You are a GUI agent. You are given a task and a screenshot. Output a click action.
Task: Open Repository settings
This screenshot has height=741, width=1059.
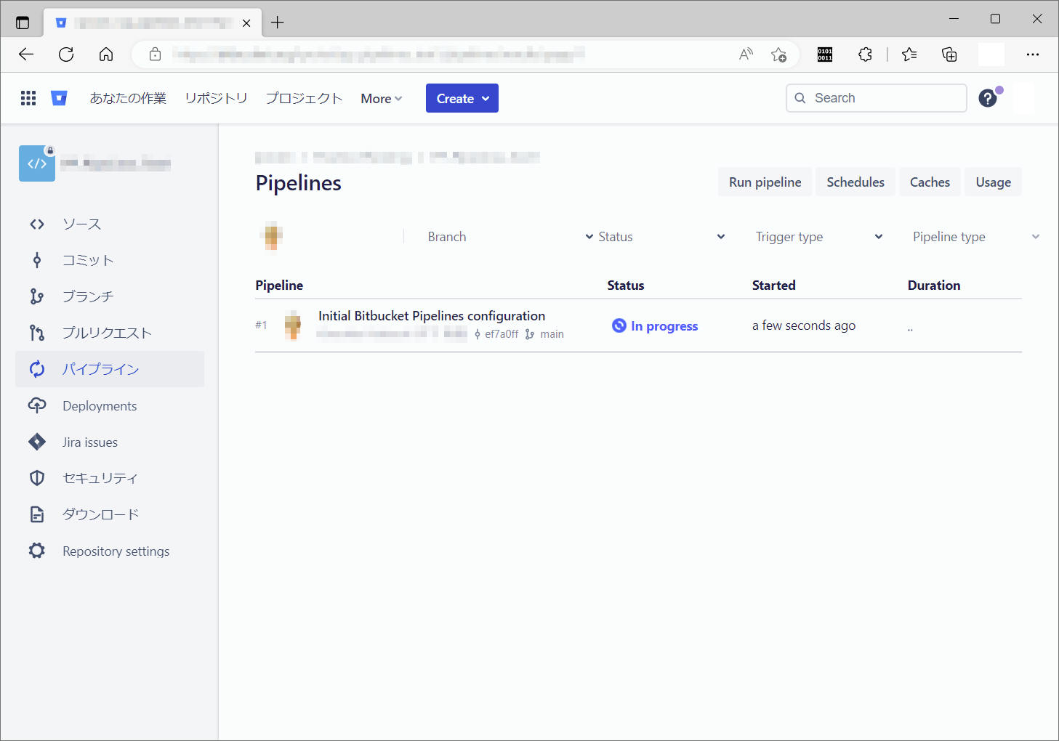point(116,551)
